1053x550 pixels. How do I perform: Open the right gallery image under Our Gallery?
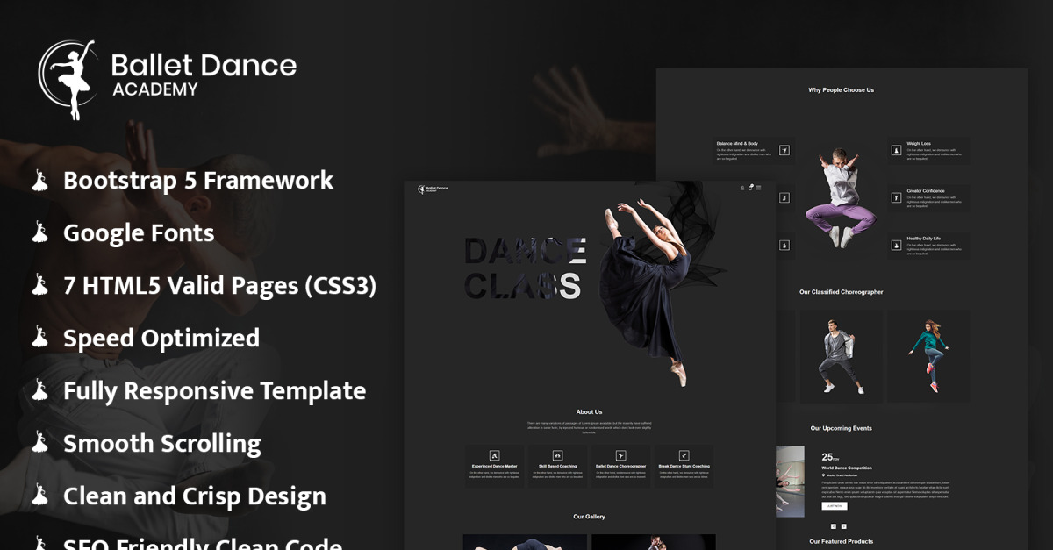(654, 542)
